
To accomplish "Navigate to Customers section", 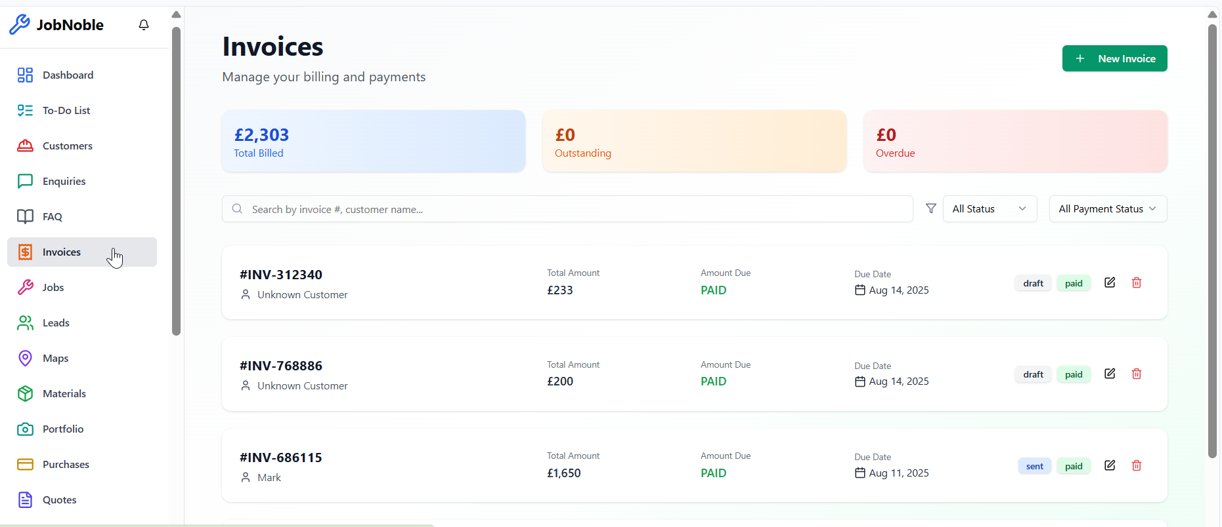I will 82,146.
